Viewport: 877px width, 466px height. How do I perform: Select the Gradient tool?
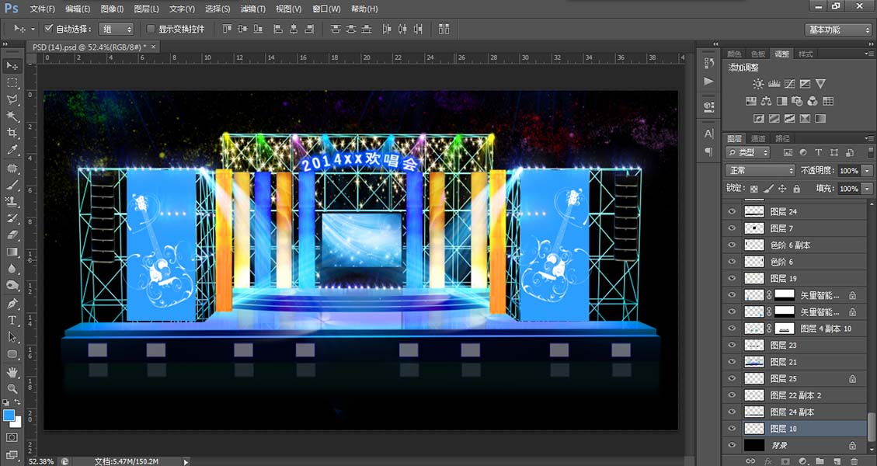(x=12, y=252)
